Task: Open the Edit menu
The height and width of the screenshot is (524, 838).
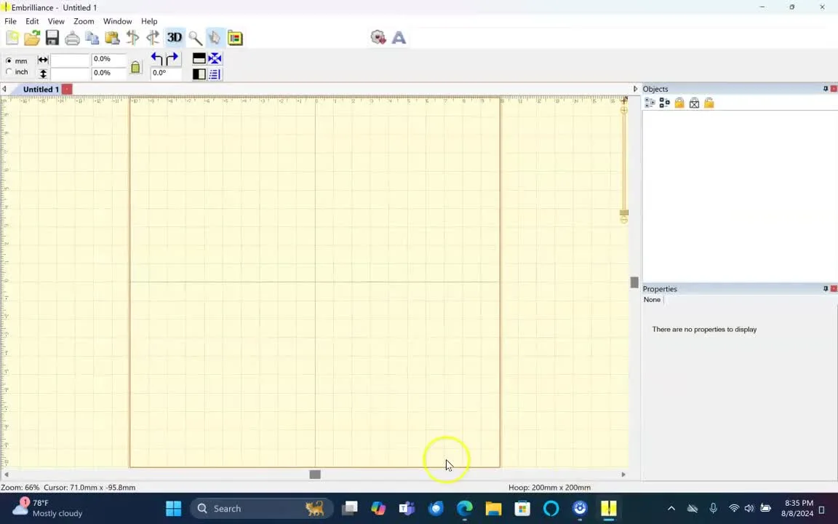Action: 32,21
